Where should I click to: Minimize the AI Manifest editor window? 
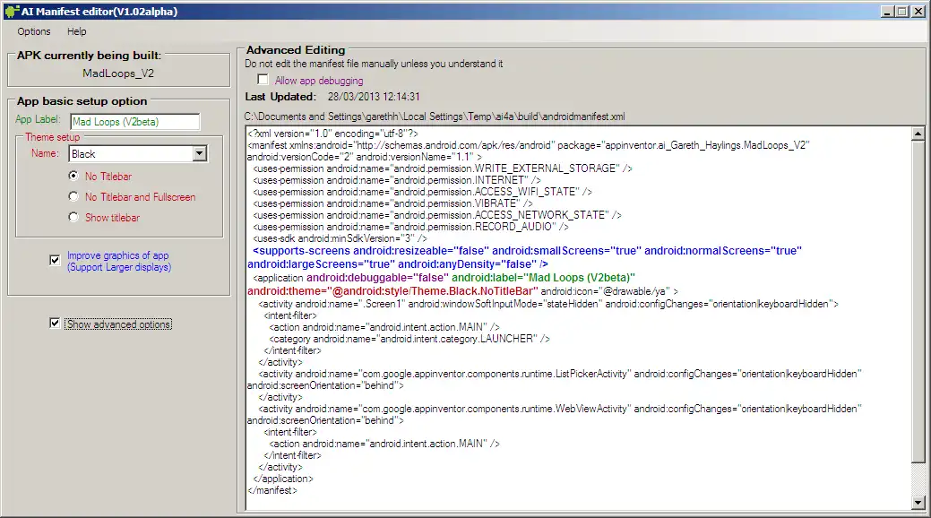(888, 12)
